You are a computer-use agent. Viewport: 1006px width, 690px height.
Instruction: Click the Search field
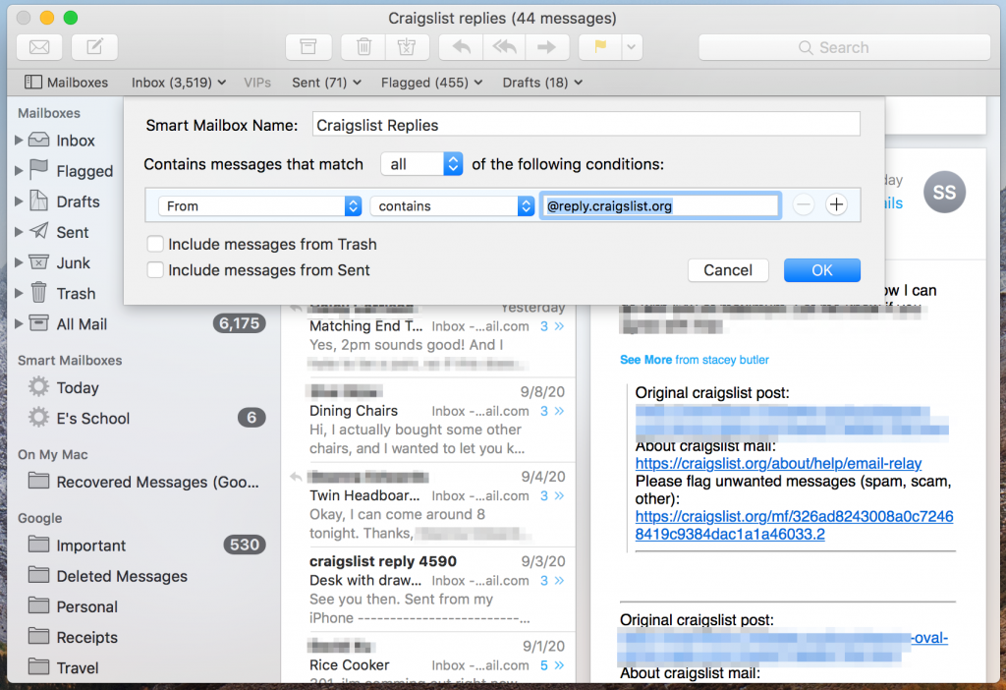[844, 47]
